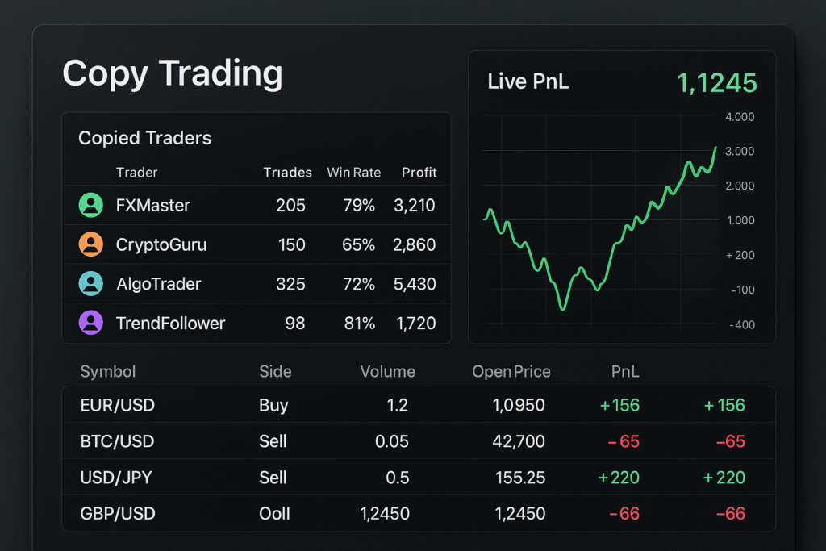Image resolution: width=826 pixels, height=551 pixels.
Task: Sort traders by Win Rate column
Action: pyautogui.click(x=353, y=173)
